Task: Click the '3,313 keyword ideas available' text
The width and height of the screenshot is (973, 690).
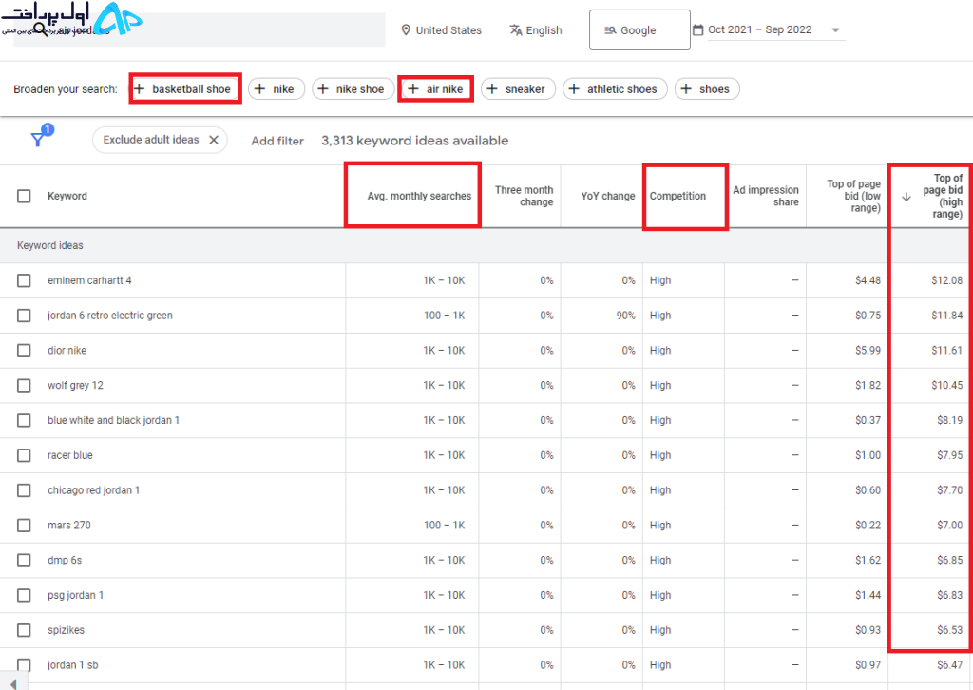Action: pos(414,141)
